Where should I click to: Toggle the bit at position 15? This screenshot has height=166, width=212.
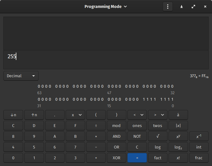(109, 99)
